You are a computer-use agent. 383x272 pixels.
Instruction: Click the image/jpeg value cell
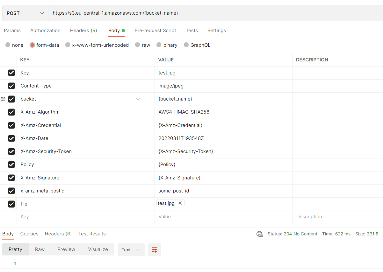click(223, 86)
